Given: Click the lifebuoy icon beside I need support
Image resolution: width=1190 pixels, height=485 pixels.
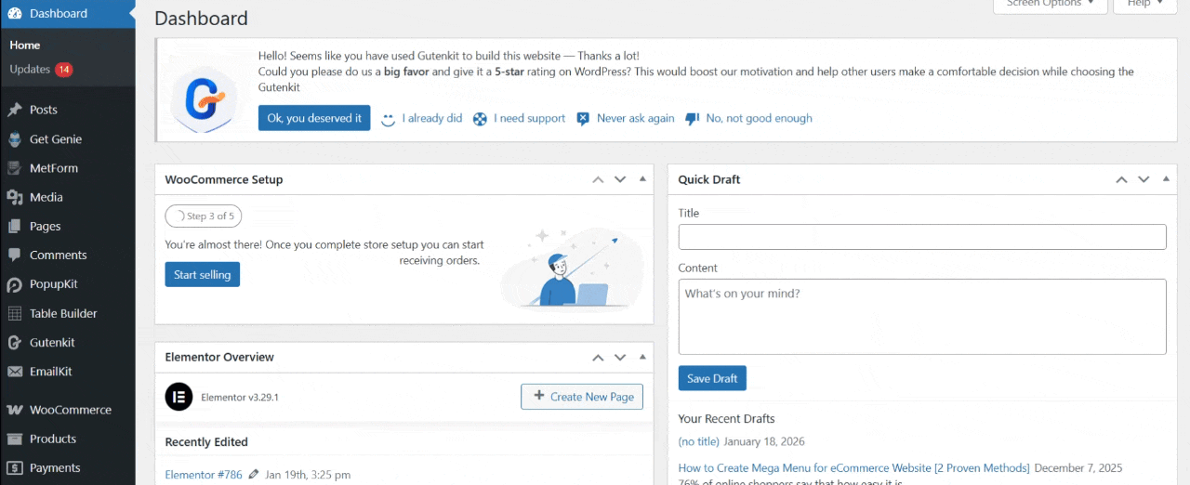Looking at the screenshot, I should (x=480, y=119).
